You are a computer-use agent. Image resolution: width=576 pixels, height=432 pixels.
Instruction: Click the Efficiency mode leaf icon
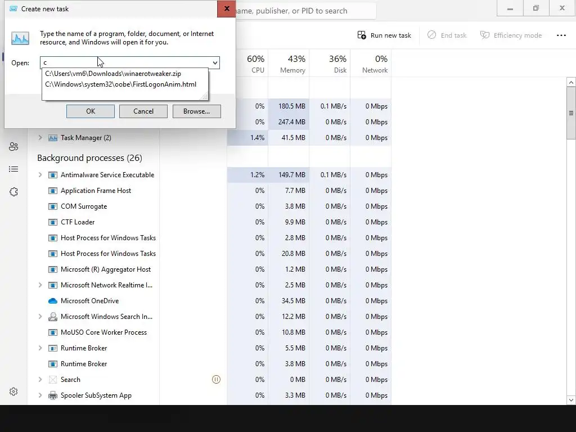coord(485,35)
